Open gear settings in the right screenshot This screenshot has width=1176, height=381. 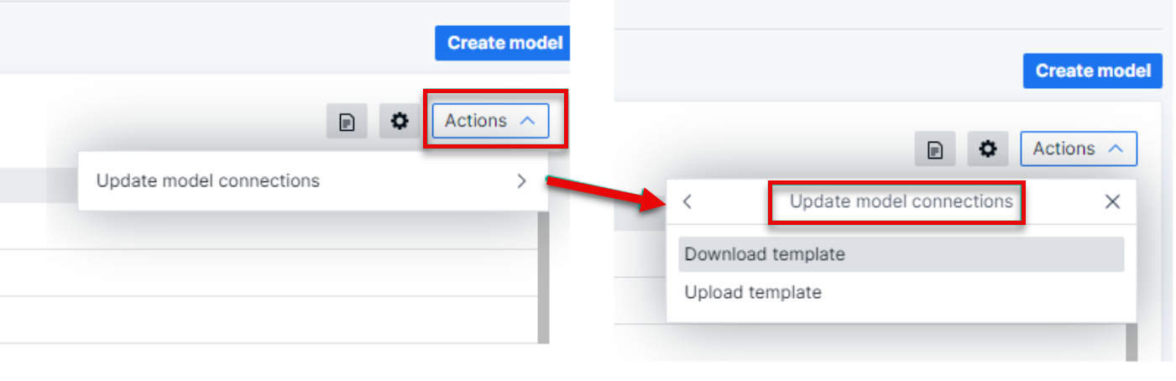coord(988,149)
